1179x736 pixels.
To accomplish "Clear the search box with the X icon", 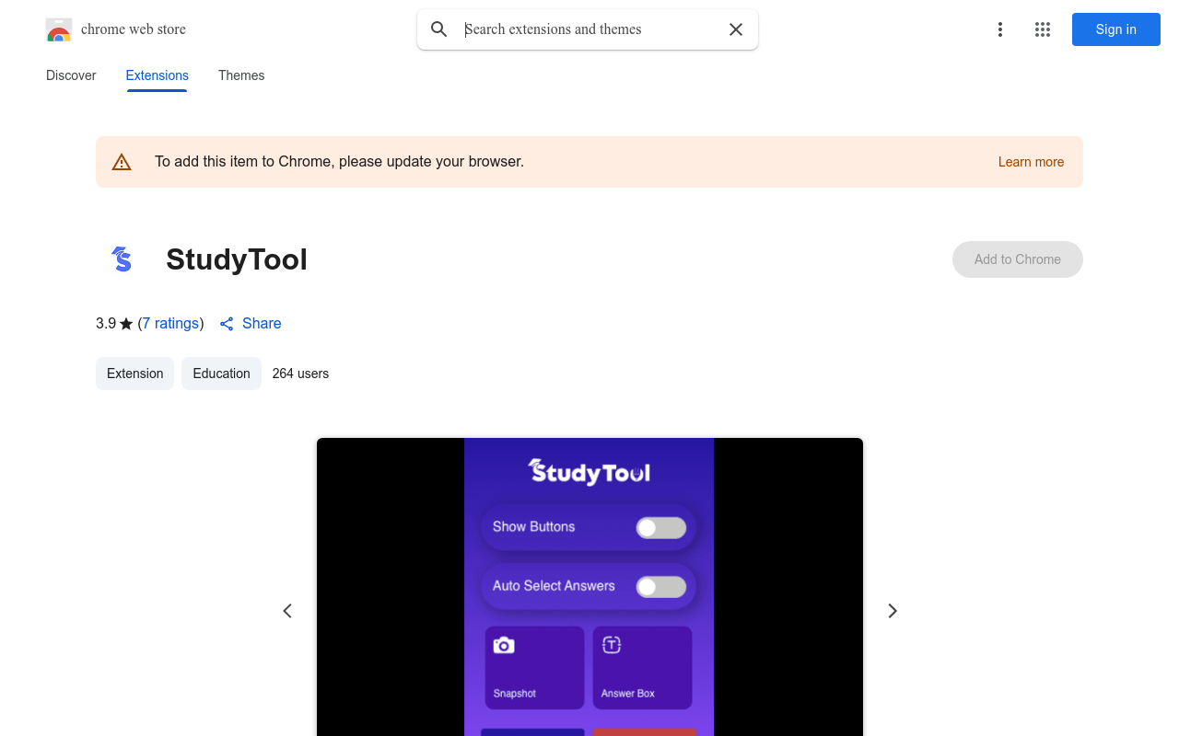I will click(x=736, y=29).
